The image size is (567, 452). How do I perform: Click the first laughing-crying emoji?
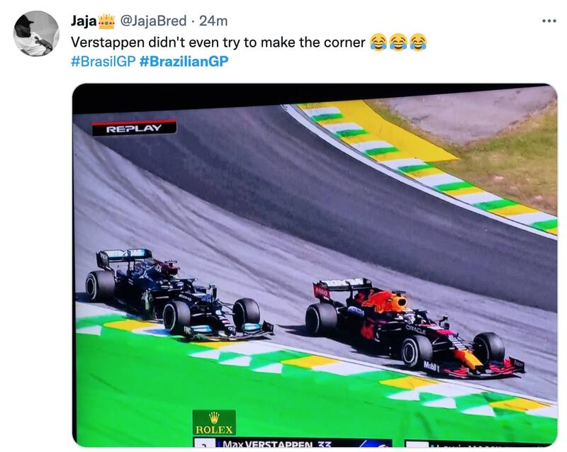point(378,43)
